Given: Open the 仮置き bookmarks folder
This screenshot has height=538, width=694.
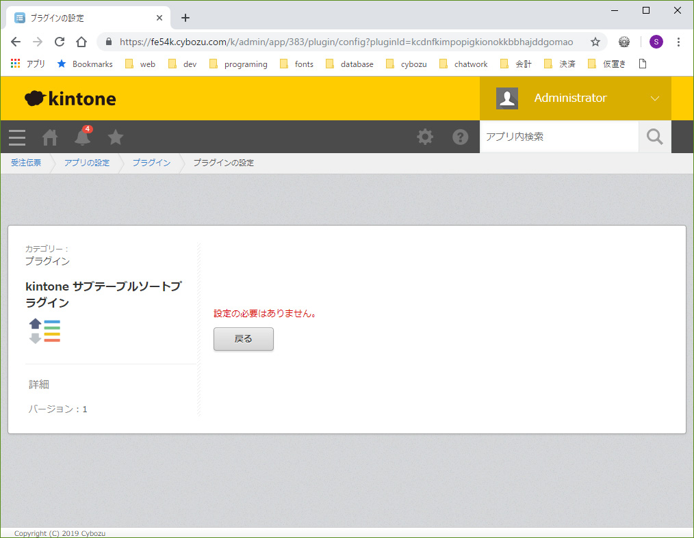Looking at the screenshot, I should click(607, 64).
